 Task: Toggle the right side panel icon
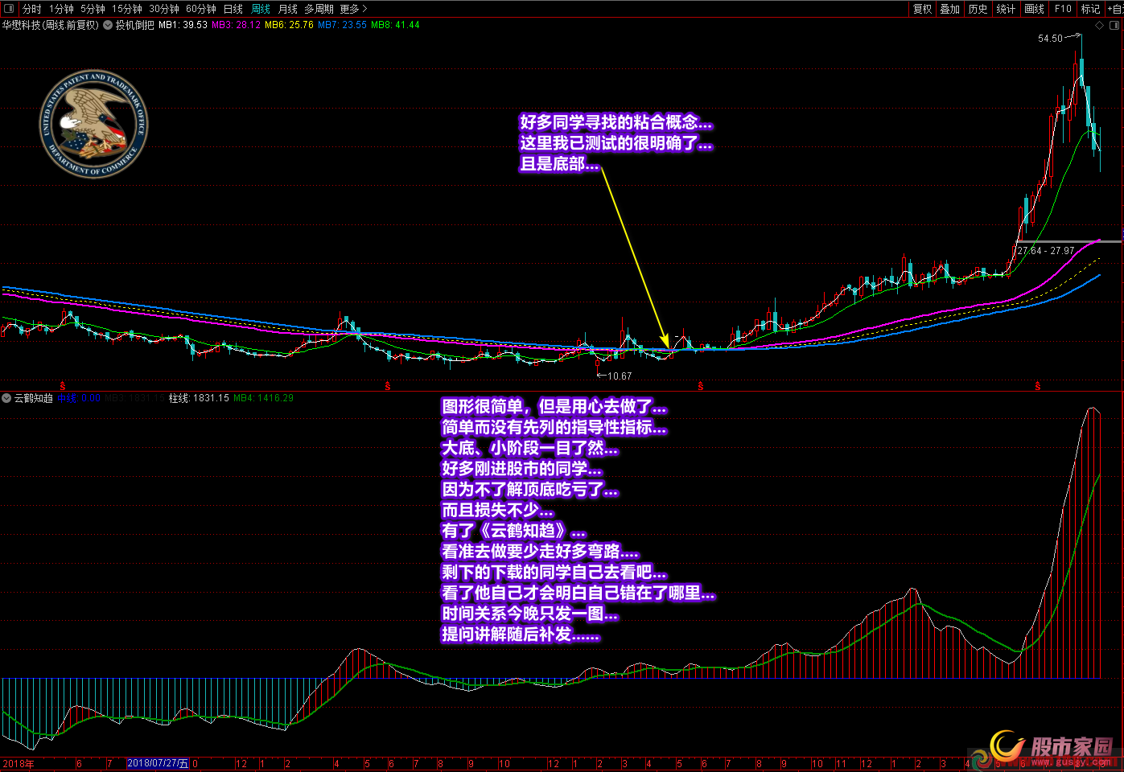pyautogui.click(x=1115, y=25)
